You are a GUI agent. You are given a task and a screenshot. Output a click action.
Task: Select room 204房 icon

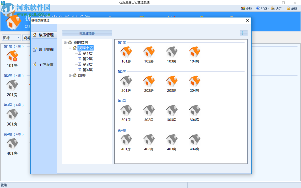click(195, 81)
